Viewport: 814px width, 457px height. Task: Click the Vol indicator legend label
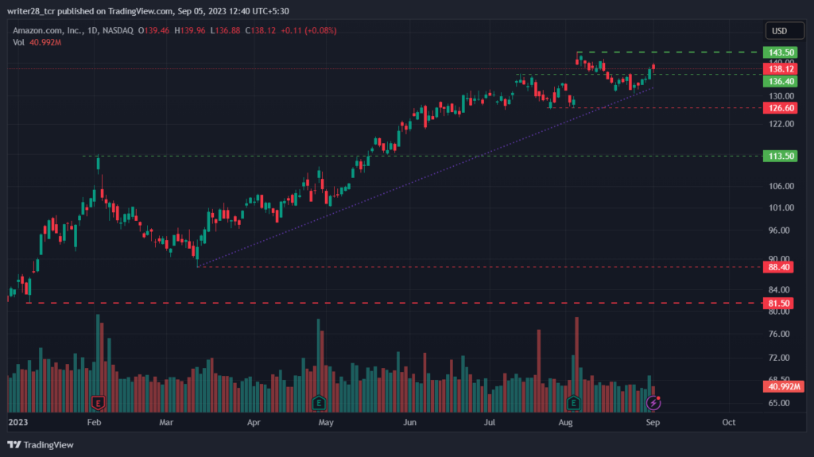click(x=19, y=42)
